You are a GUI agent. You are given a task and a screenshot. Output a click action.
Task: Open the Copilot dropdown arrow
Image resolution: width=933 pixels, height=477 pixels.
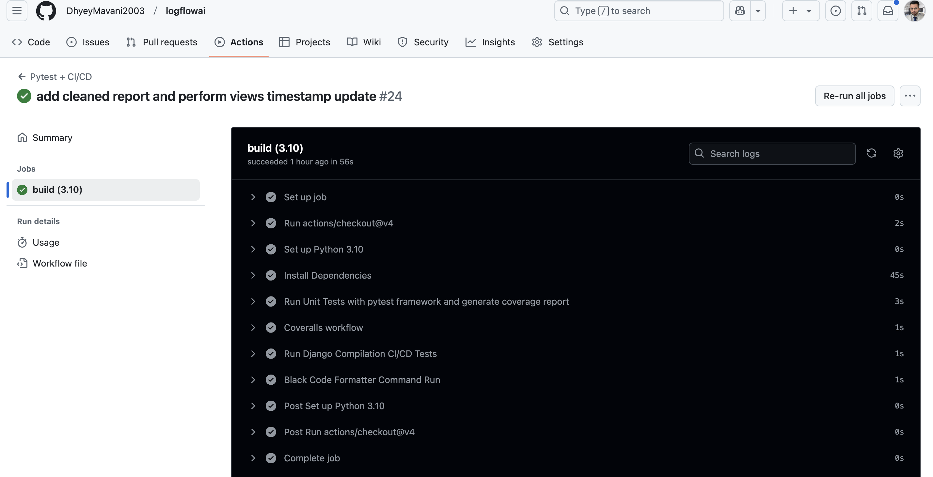pos(758,11)
